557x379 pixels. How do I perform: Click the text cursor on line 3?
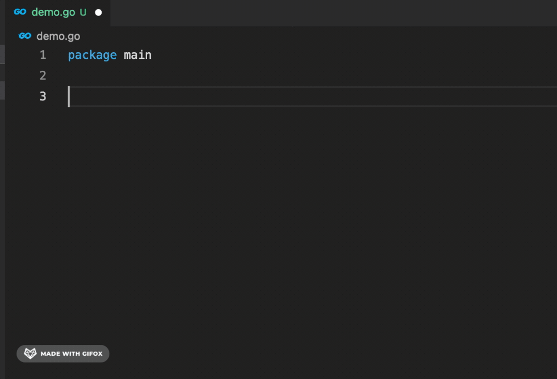coord(69,97)
